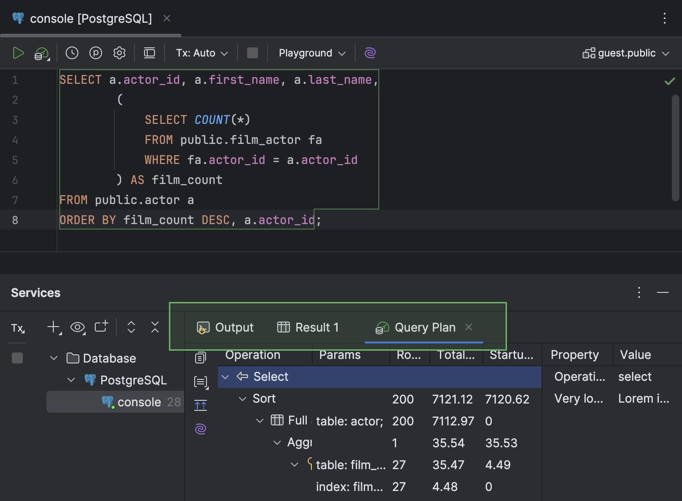
Task: Select the console item in Services tree
Action: (139, 402)
